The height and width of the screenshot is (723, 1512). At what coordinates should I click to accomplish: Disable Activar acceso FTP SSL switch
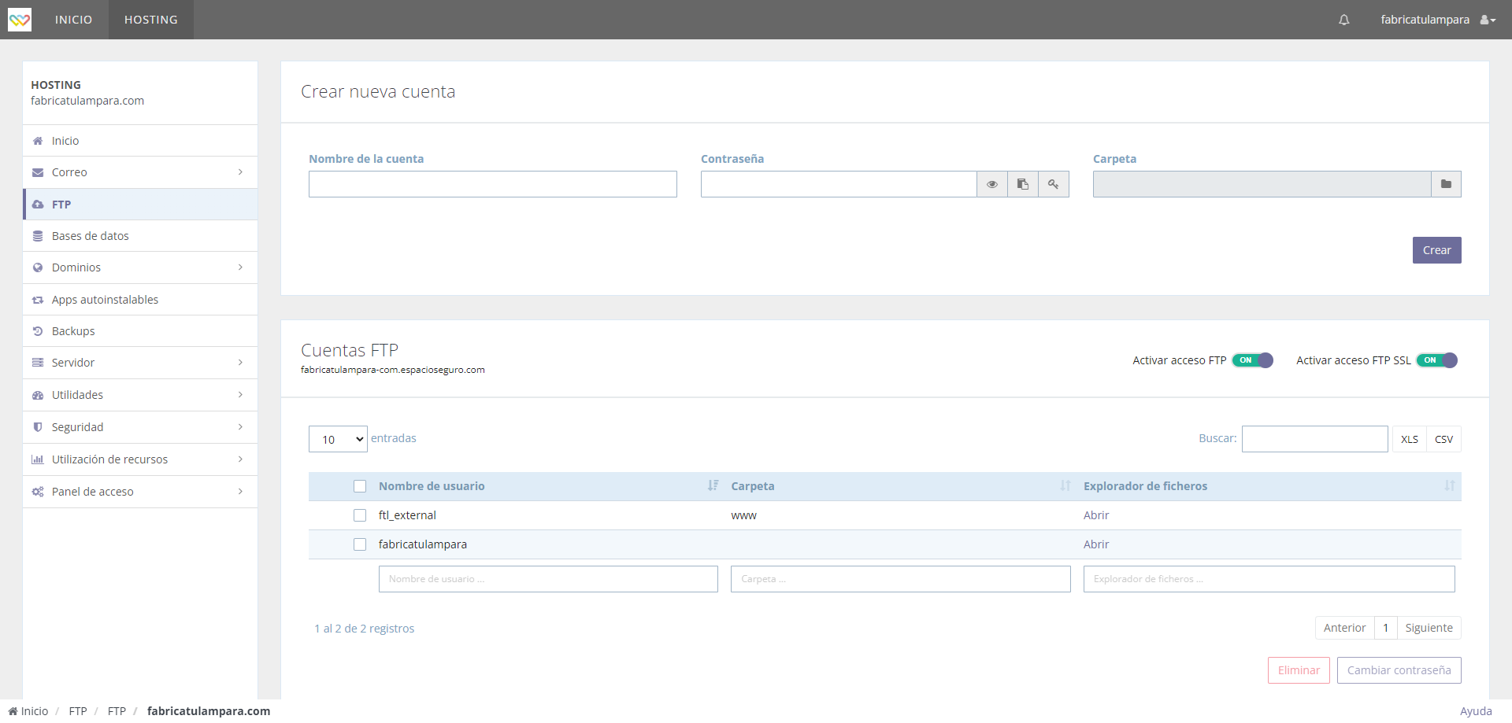click(1436, 360)
